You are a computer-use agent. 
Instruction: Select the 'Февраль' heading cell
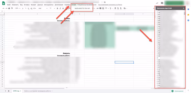pos(66,53)
